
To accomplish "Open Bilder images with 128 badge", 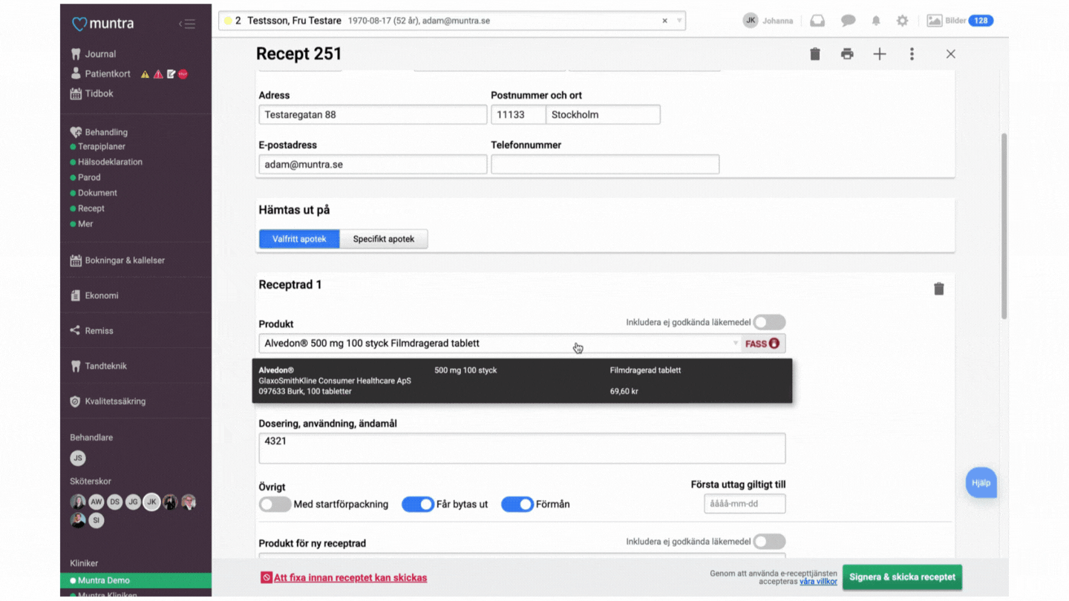I will pyautogui.click(x=959, y=21).
